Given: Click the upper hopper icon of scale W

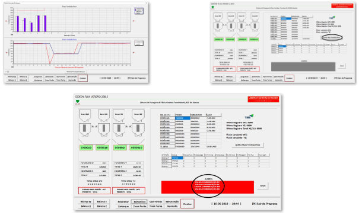Looking at the screenshot, I should (x=85, y=115).
